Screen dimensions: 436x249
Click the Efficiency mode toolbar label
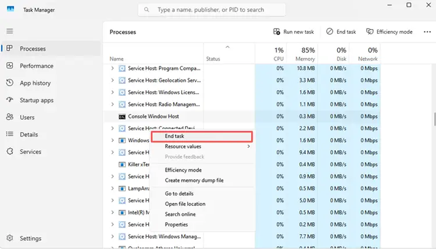[394, 32]
